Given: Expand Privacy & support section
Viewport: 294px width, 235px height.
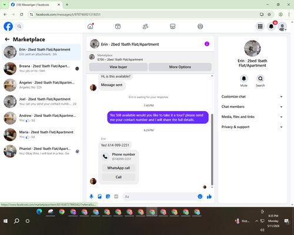Looking at the screenshot, I should point(252,127).
